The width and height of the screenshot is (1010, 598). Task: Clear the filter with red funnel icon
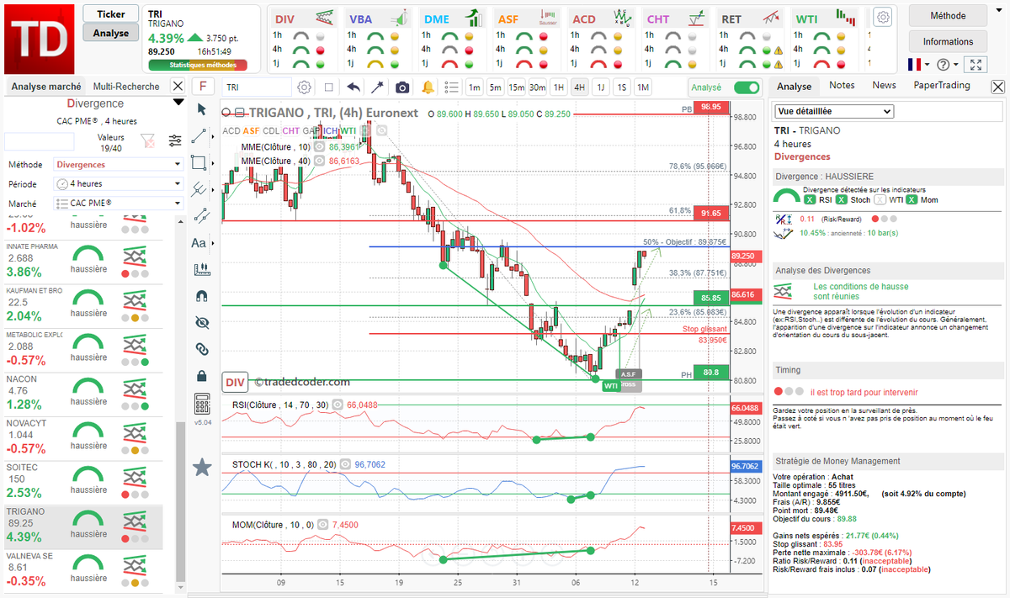[146, 140]
